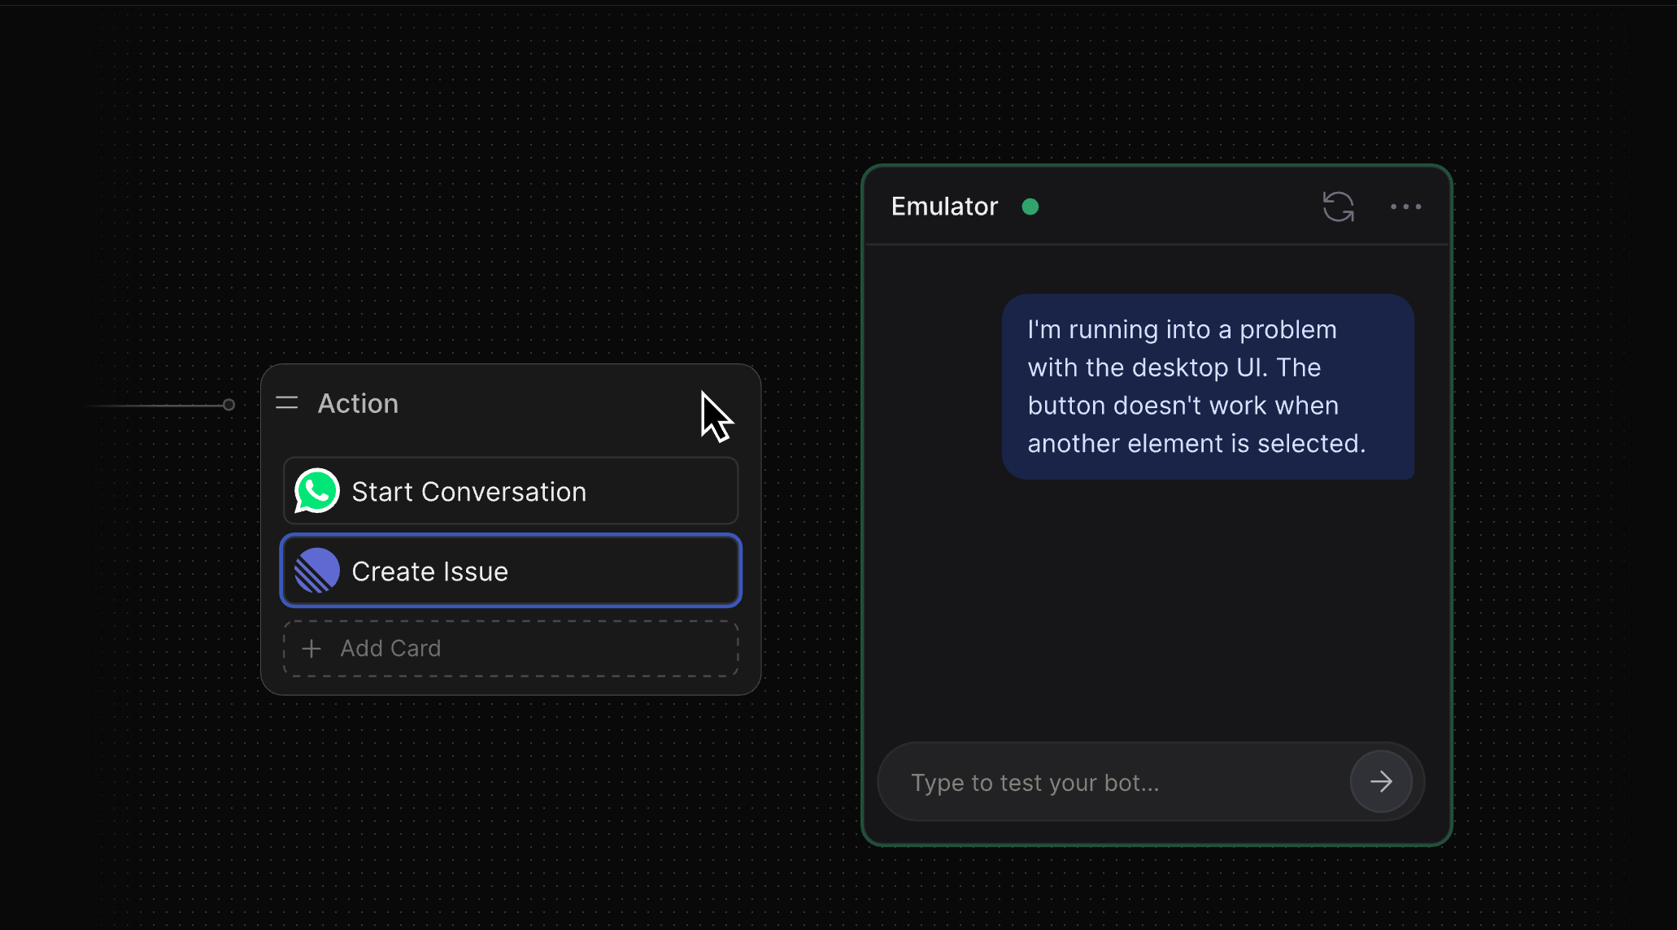The image size is (1677, 930).
Task: Click the Emulator panel title
Action: tap(944, 206)
